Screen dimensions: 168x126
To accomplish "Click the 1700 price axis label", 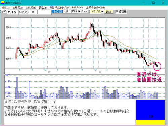I will click(8, 59).
